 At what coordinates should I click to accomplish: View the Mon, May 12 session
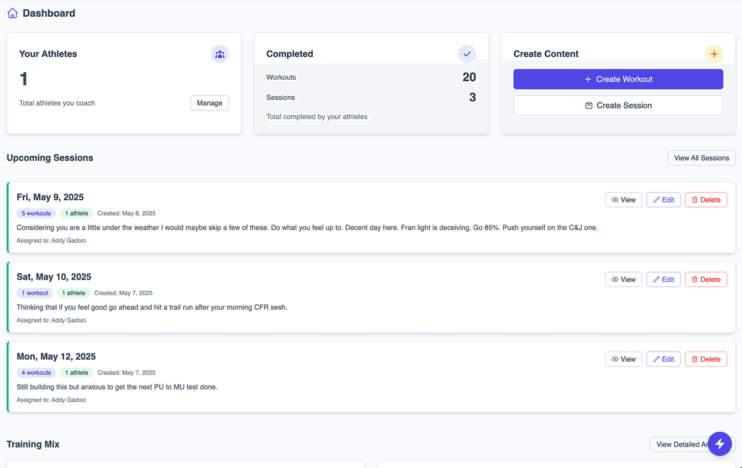click(623, 359)
